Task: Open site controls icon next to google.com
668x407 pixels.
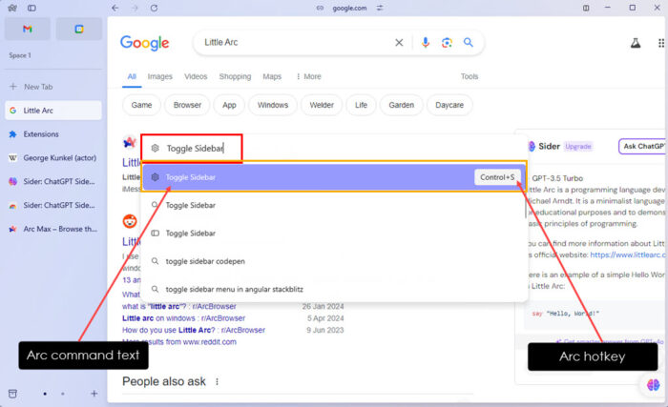Action: tap(380, 8)
